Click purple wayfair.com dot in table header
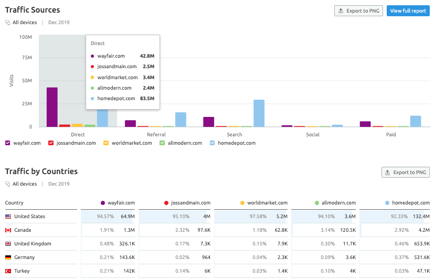435x280 pixels. point(103,203)
